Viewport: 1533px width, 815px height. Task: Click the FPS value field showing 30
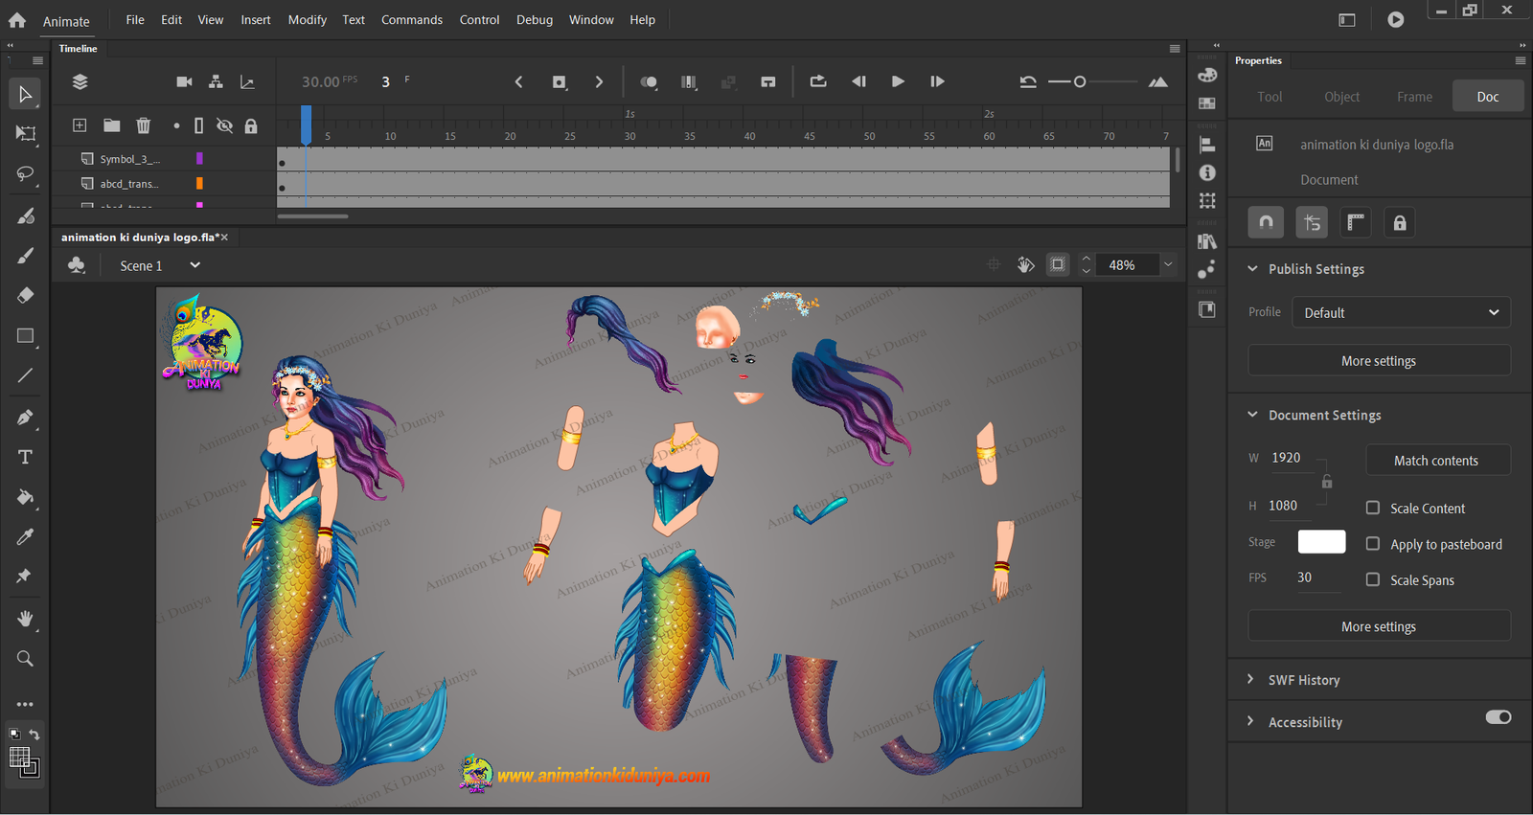click(1318, 577)
